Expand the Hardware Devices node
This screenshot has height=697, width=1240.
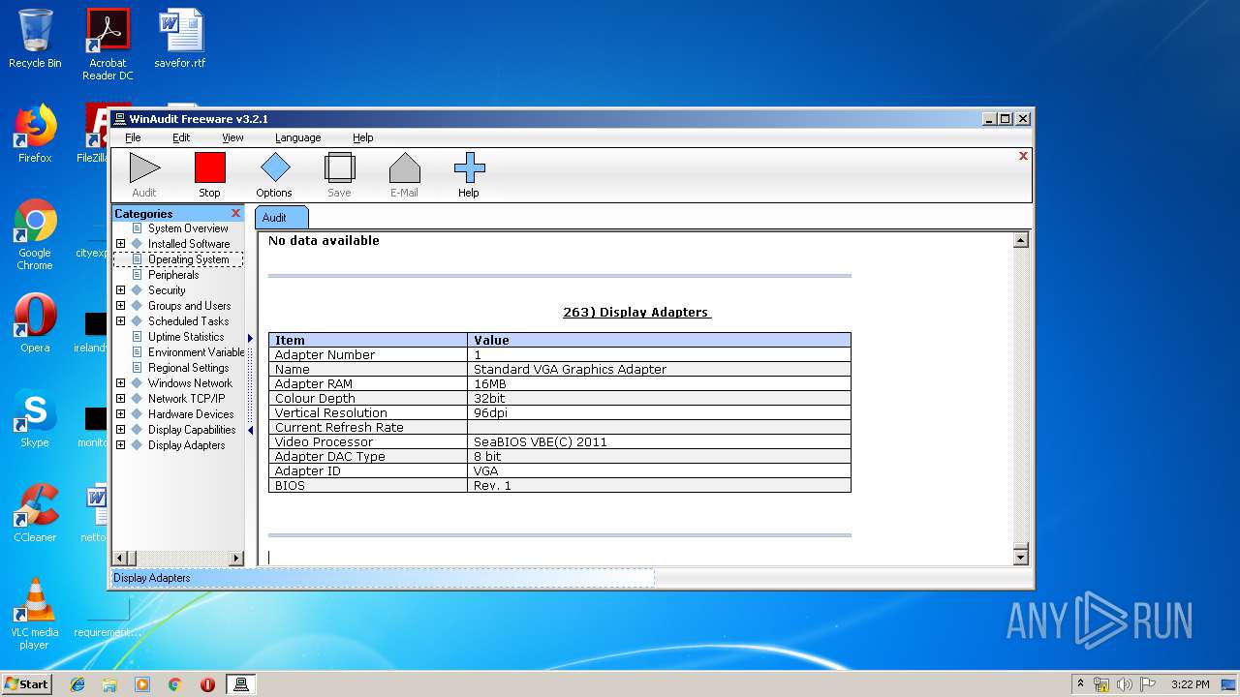(120, 414)
